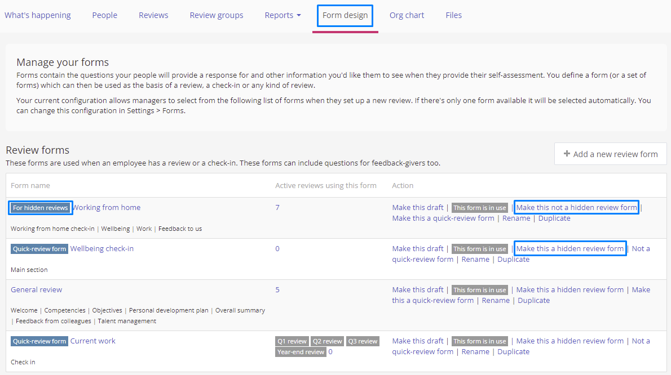The height and width of the screenshot is (375, 671).
Task: Open the General review form
Action: click(x=37, y=289)
